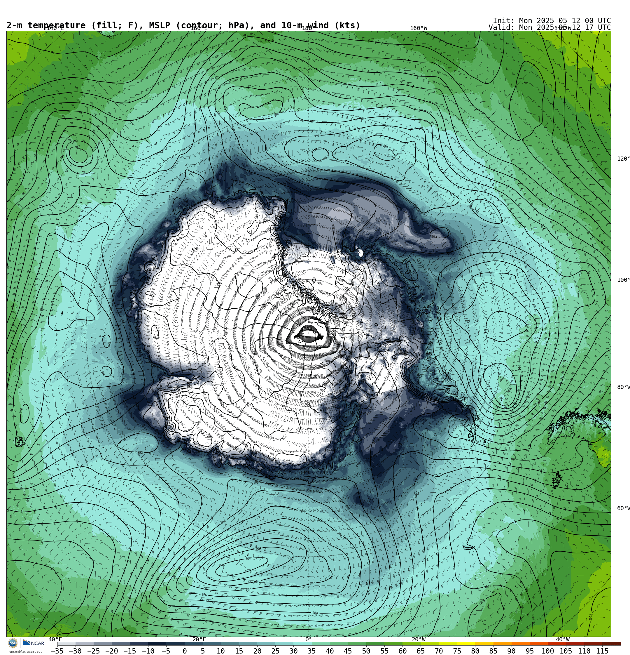Click the 'Valid: Mon 2025-05-12 17 UTC' text
This screenshot has width=630, height=655.
[x=549, y=27]
